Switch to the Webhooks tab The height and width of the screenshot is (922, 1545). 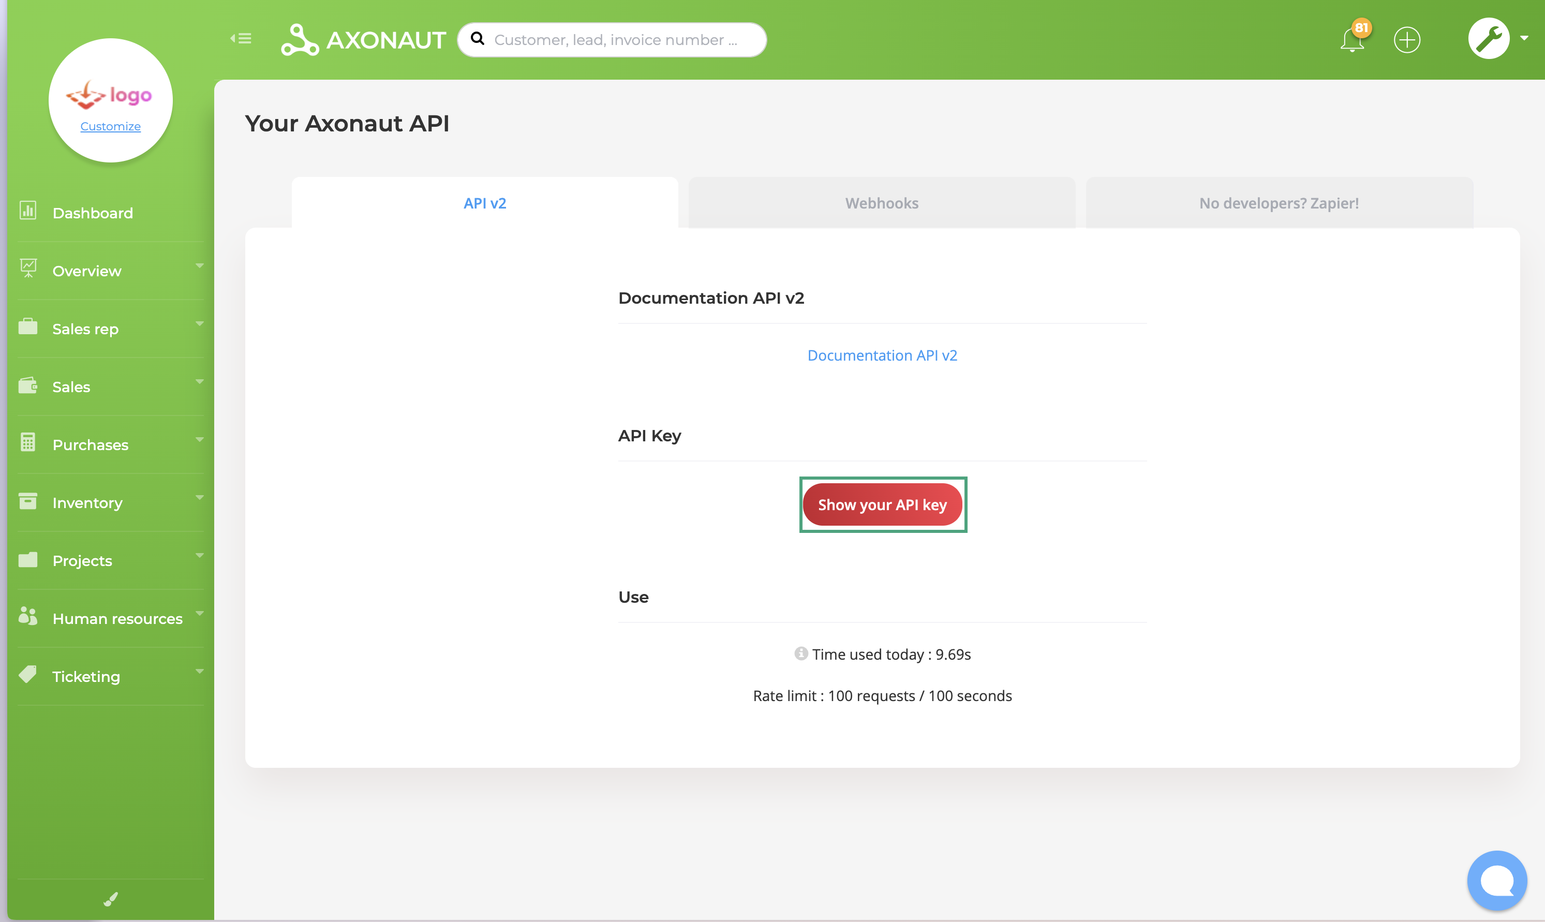[x=882, y=203]
